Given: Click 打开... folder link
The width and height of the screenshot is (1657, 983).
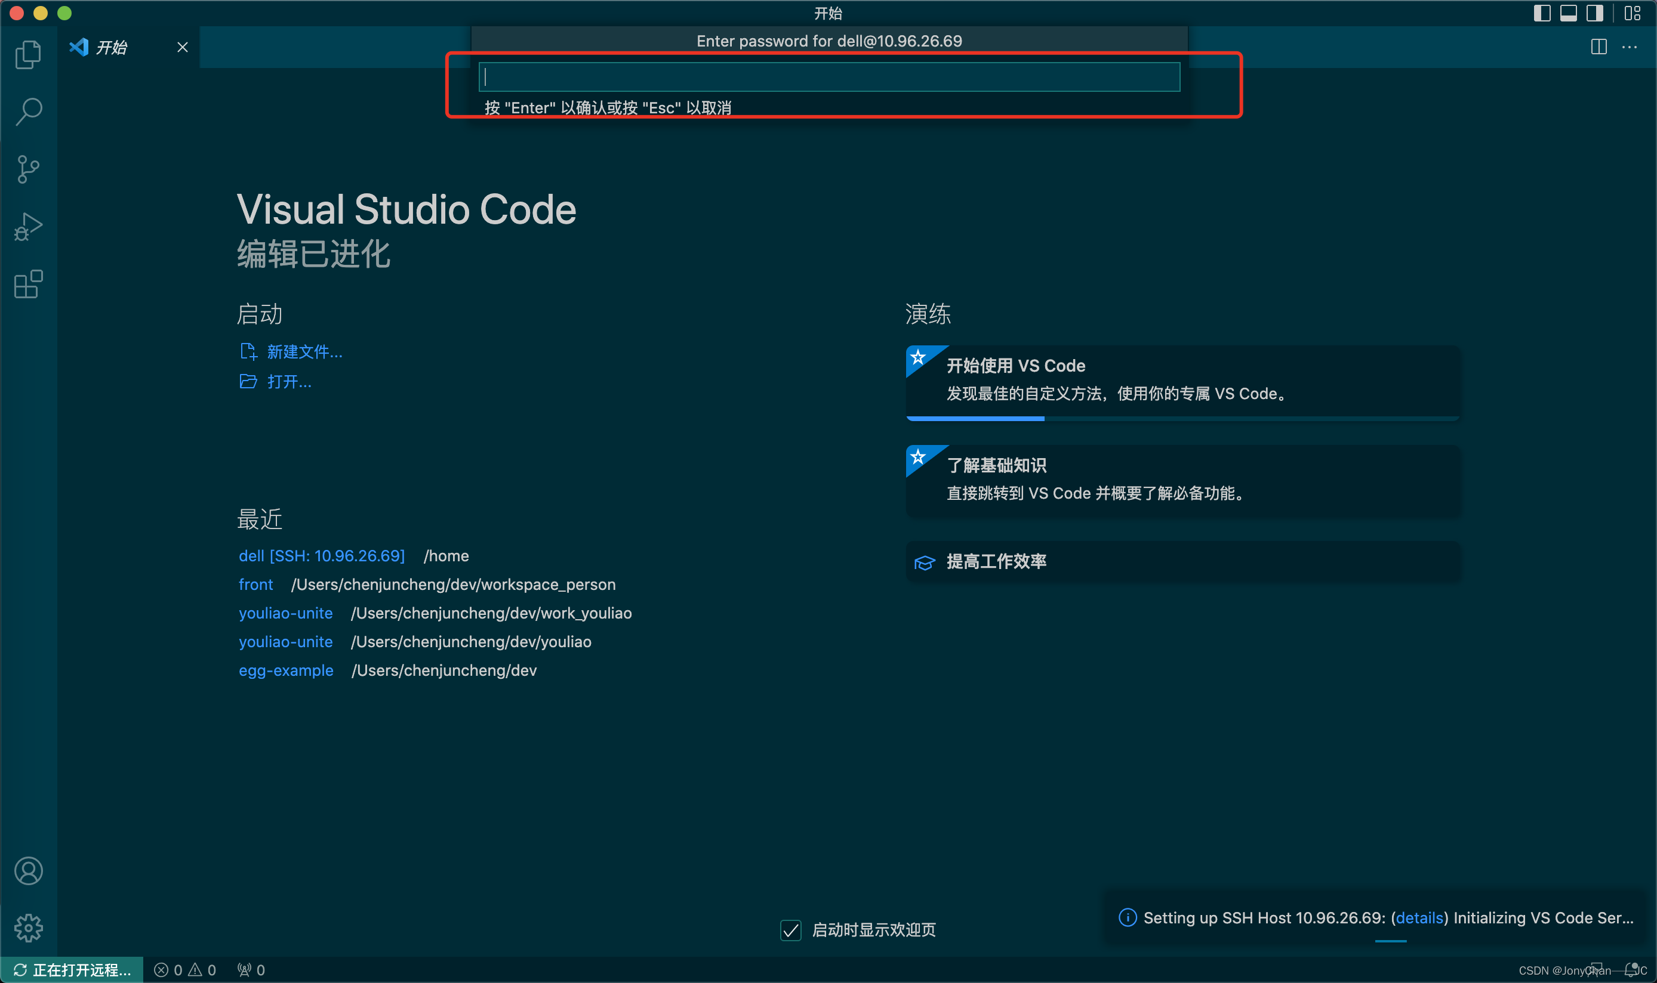Looking at the screenshot, I should point(289,382).
